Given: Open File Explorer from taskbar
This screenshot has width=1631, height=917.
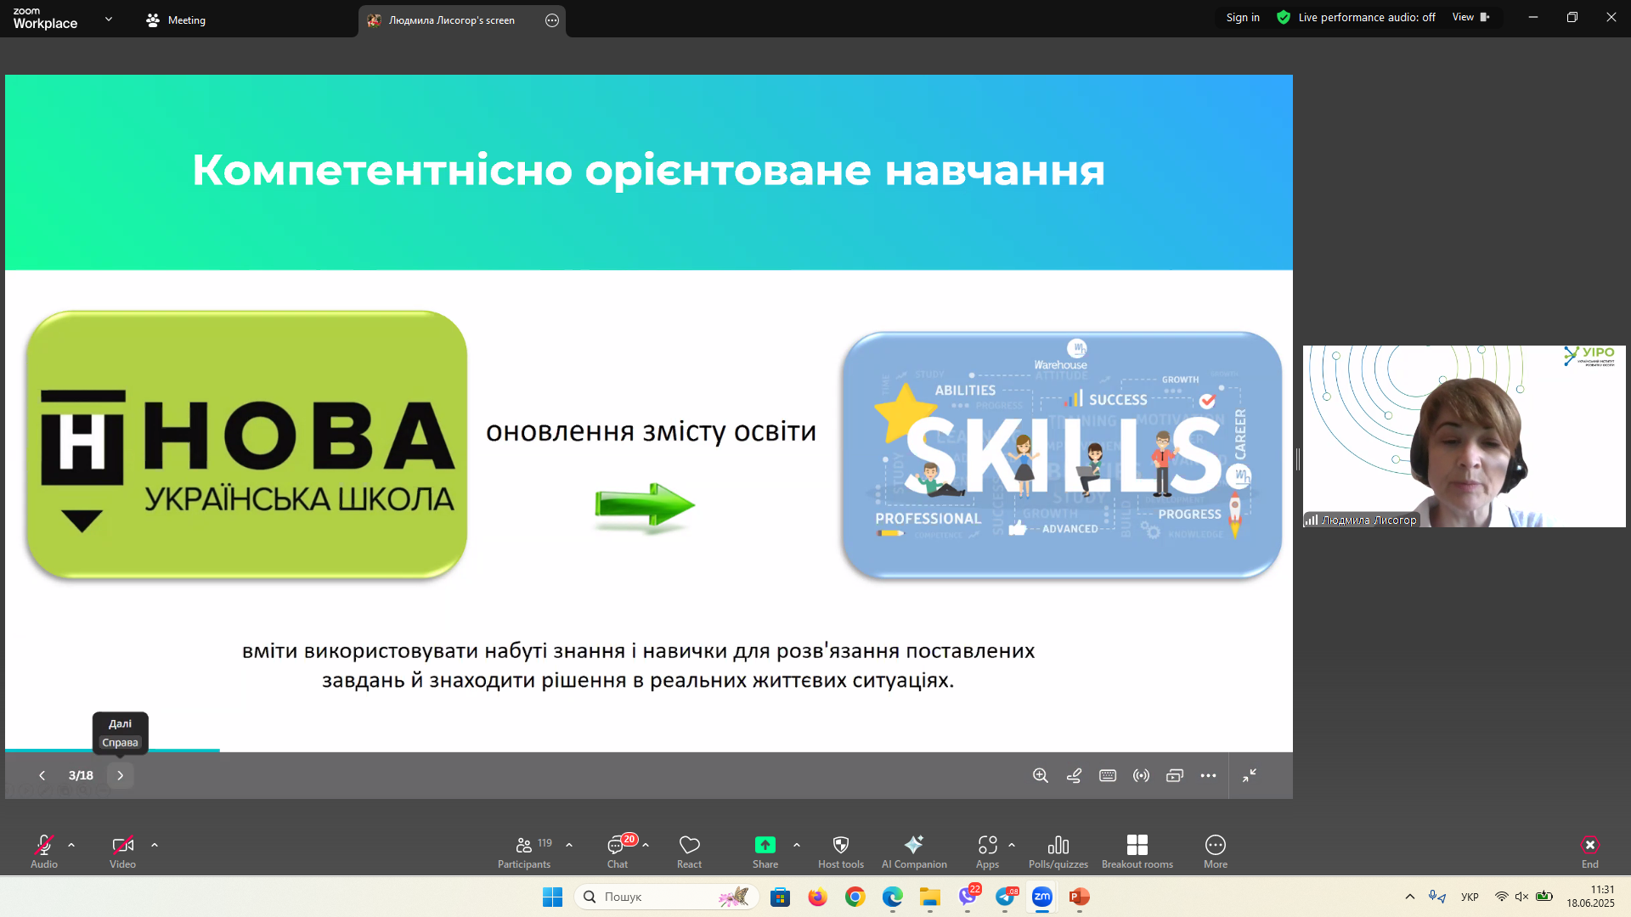Looking at the screenshot, I should click(929, 897).
